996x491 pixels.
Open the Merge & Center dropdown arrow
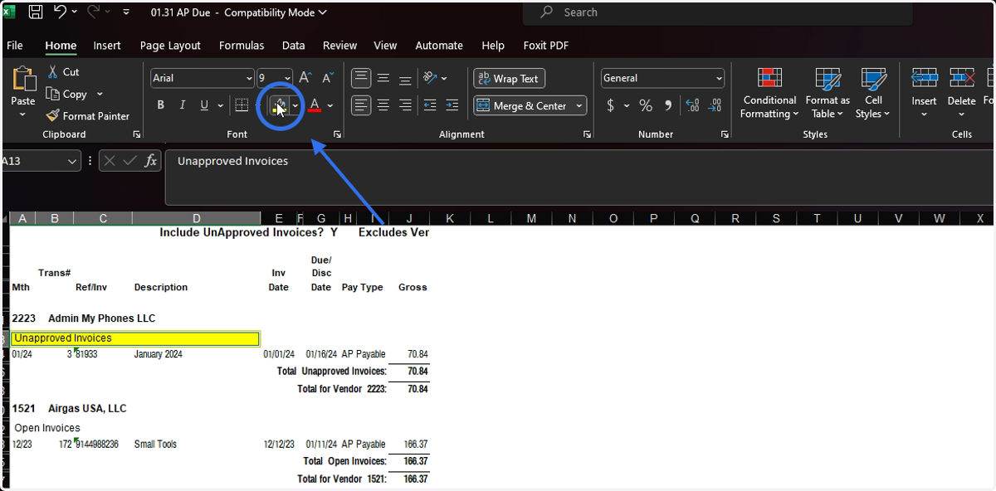(x=579, y=105)
